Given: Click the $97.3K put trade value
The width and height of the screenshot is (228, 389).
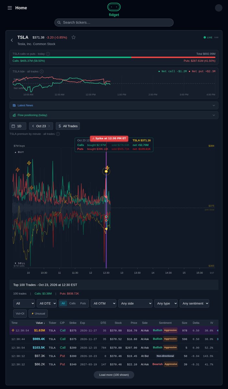Looking at the screenshot, I should pyautogui.click(x=40, y=356).
